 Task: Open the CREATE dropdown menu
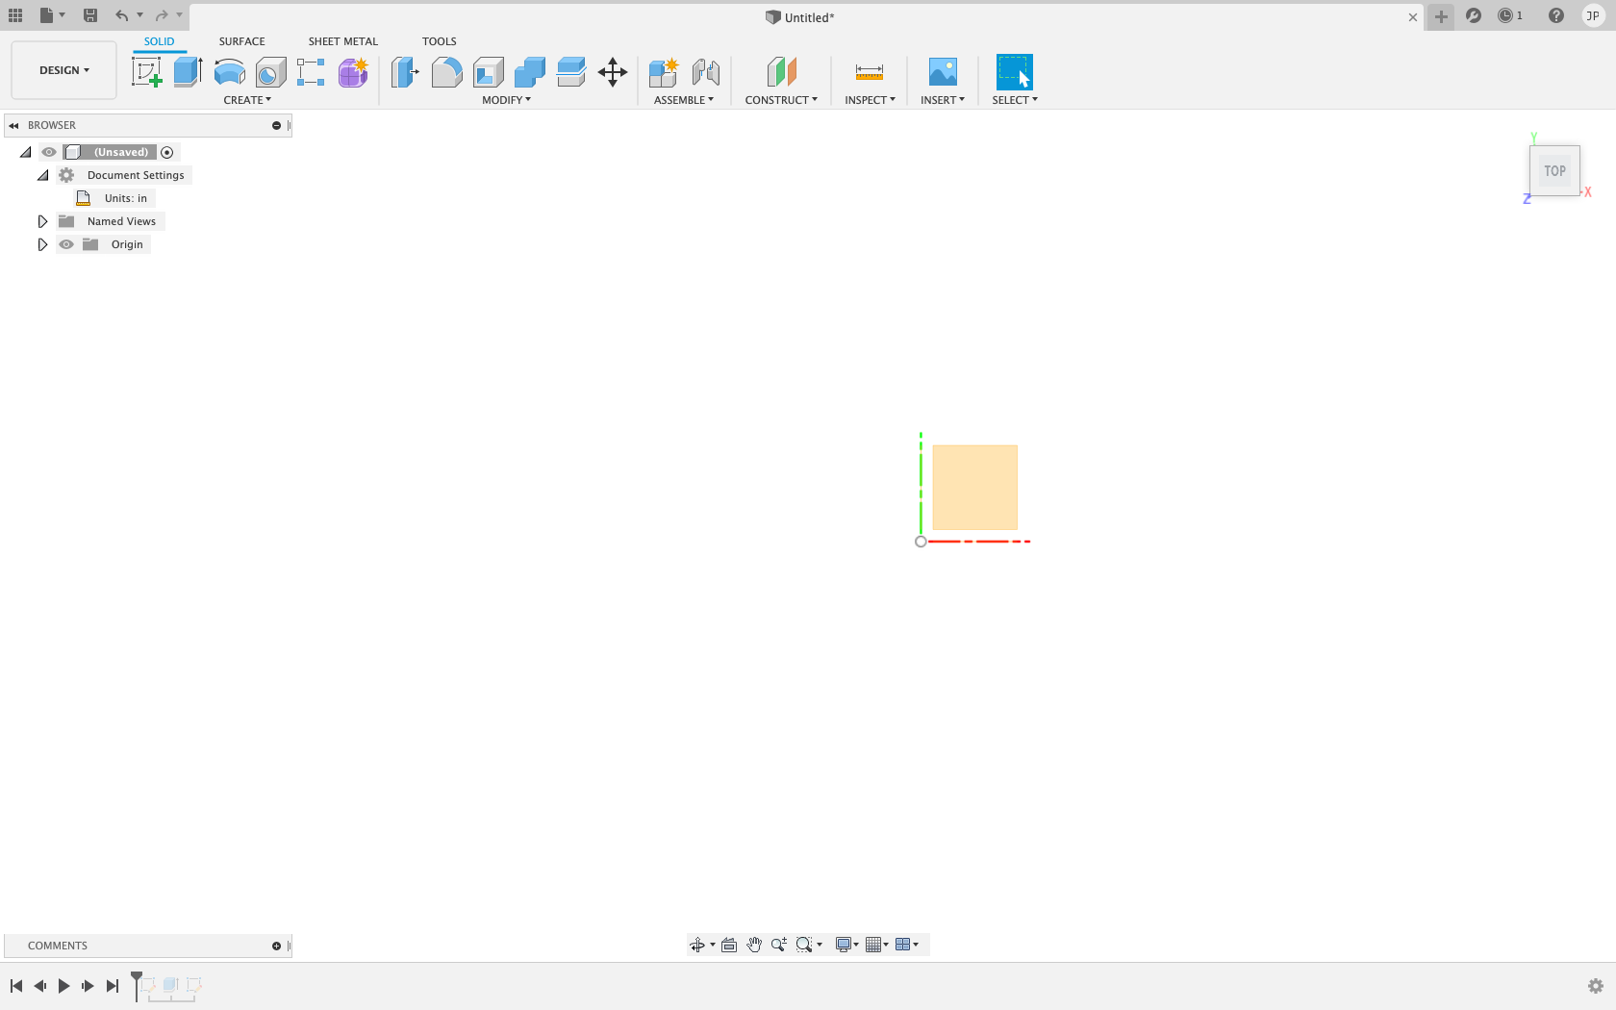point(247,100)
